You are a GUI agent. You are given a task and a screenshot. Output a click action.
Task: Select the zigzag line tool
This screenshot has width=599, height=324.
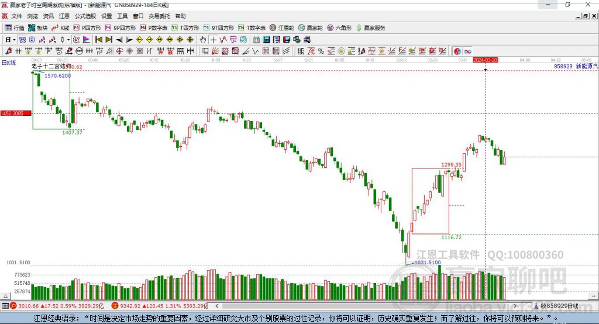point(256,51)
